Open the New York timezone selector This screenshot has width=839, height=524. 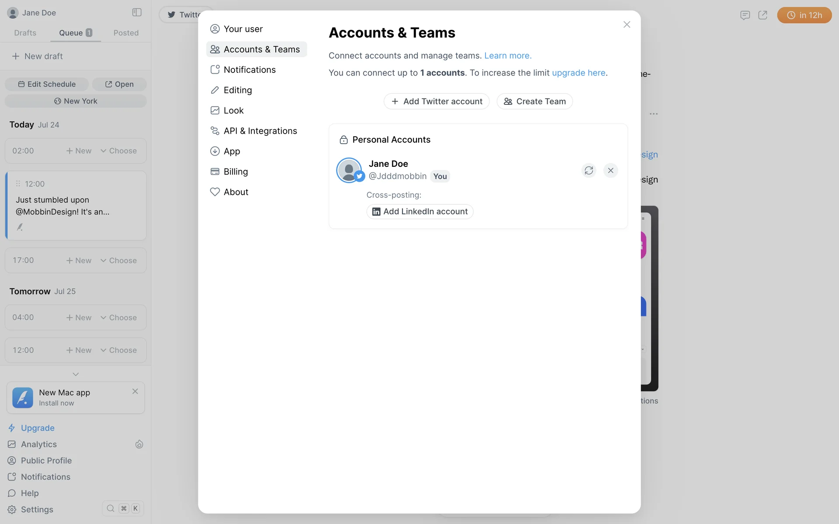[x=76, y=101]
